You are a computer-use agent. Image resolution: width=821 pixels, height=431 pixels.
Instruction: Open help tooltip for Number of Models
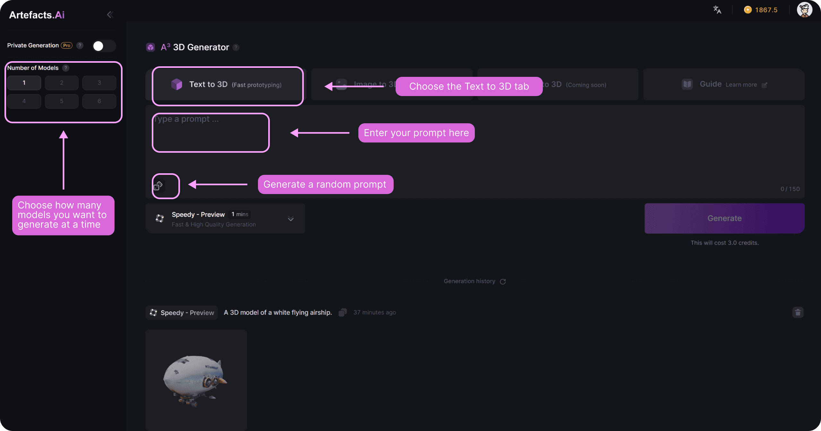coord(66,68)
